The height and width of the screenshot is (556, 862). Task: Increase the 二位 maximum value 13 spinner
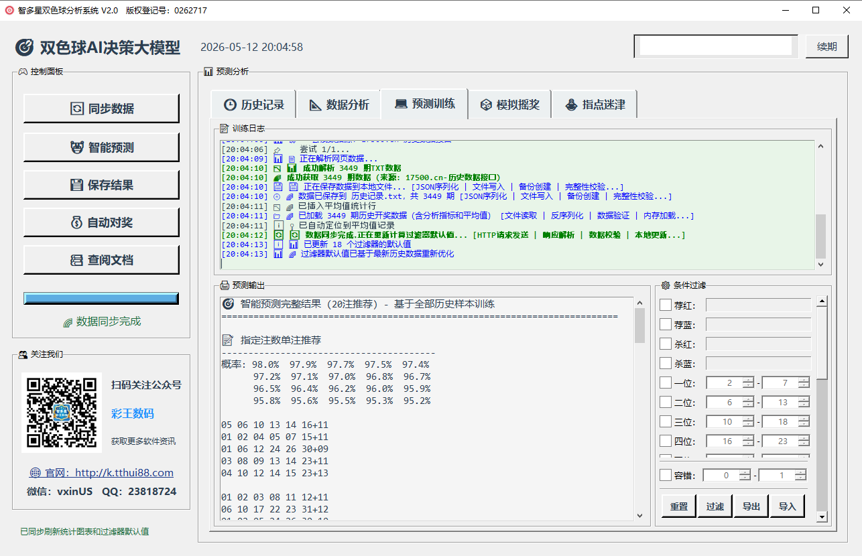pos(804,400)
